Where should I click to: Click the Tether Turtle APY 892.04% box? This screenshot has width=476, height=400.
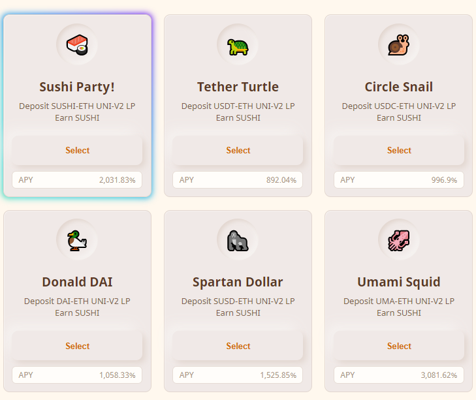[x=238, y=180]
